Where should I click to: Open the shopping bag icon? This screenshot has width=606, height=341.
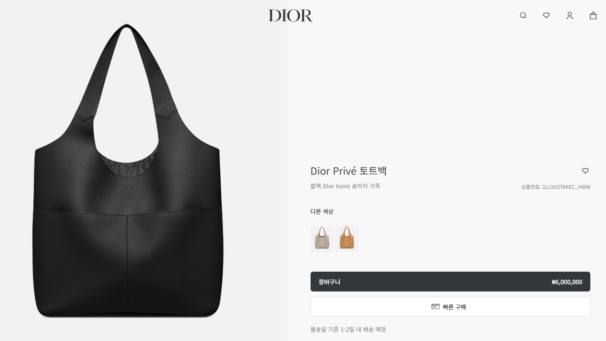click(593, 16)
